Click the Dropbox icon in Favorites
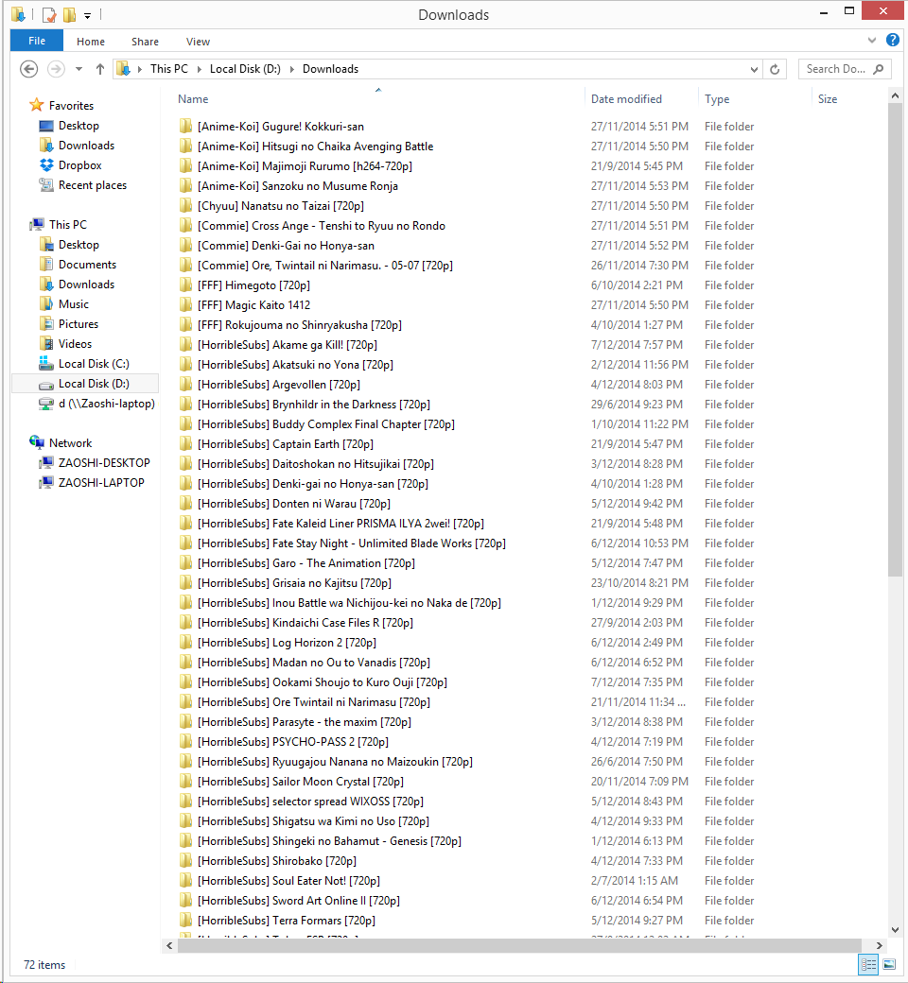 pos(46,165)
